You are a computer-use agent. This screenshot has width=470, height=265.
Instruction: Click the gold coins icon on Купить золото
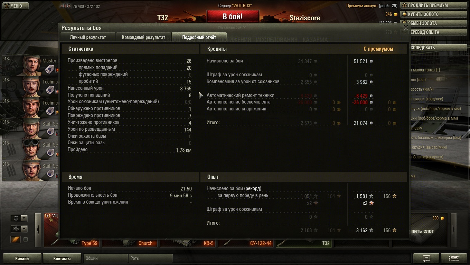pos(404,14)
